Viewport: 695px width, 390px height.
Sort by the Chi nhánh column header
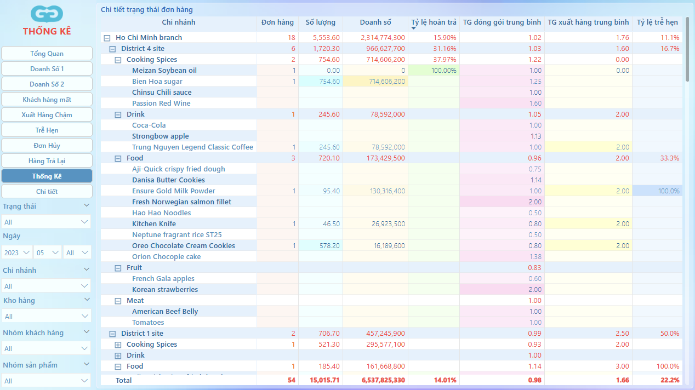tap(179, 22)
